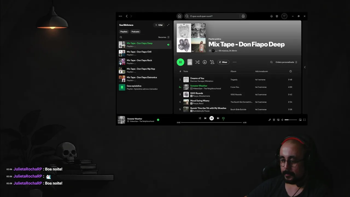Open the playback queue

[274, 120]
